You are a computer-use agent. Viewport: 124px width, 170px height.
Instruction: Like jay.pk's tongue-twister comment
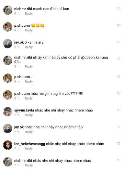click(119, 127)
